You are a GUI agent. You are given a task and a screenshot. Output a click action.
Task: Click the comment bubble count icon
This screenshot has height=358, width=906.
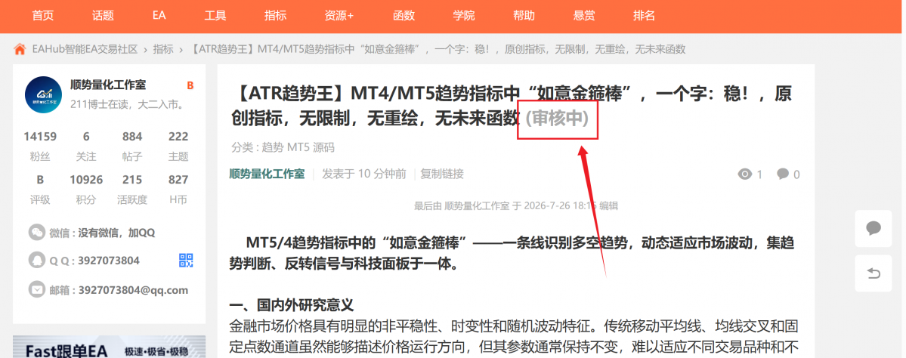click(x=783, y=174)
